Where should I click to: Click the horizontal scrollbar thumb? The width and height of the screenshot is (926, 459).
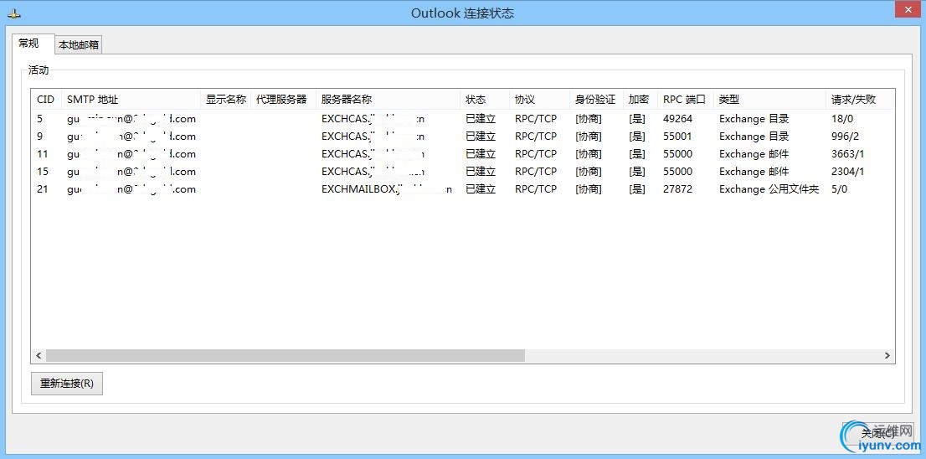click(x=286, y=356)
